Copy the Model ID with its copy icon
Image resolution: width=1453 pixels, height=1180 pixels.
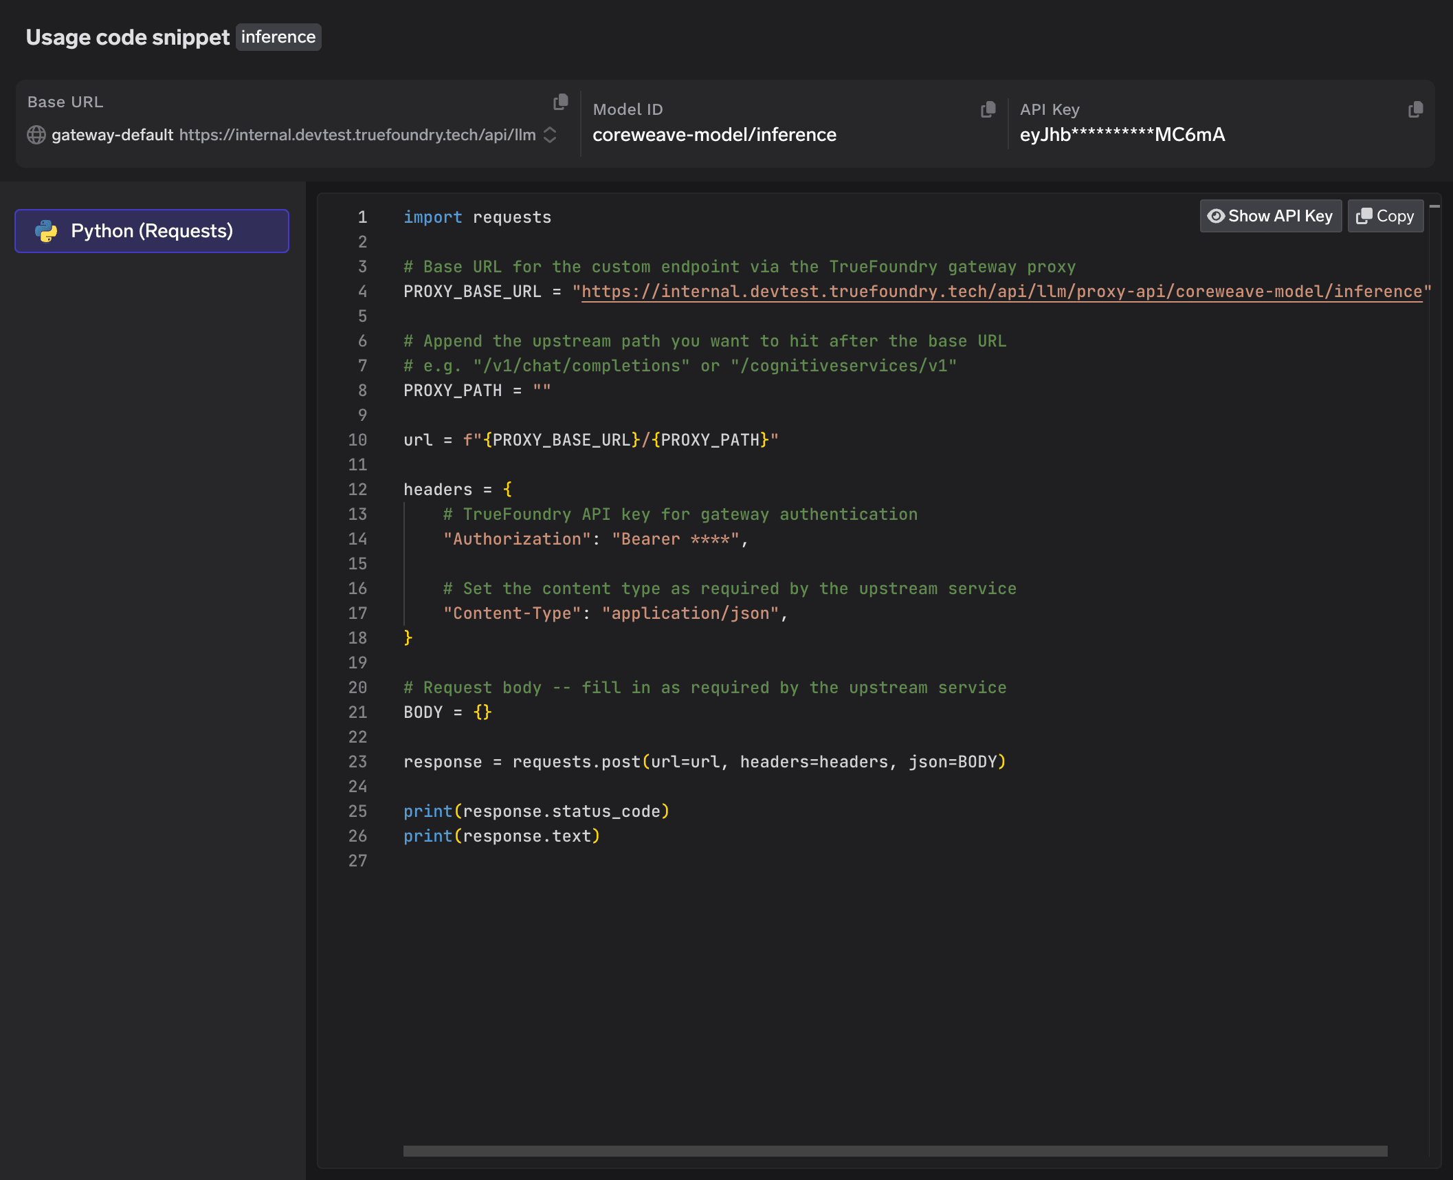pyautogui.click(x=988, y=109)
